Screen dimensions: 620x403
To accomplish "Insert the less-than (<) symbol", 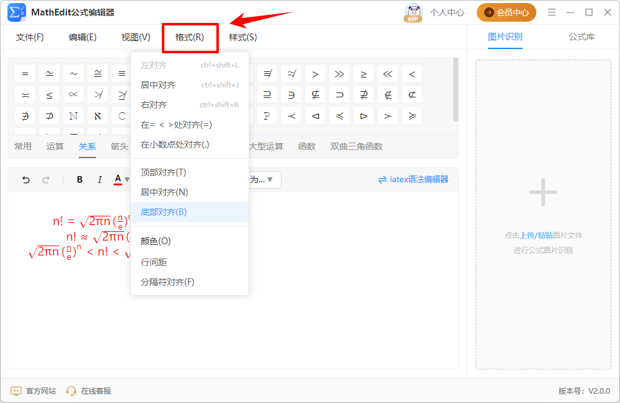I will (412, 74).
